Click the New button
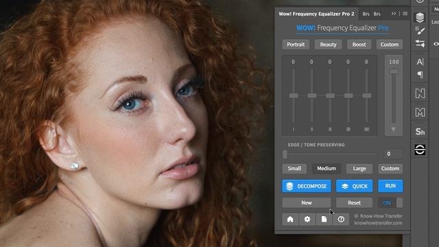Image resolution: width=439 pixels, height=247 pixels. click(x=307, y=203)
